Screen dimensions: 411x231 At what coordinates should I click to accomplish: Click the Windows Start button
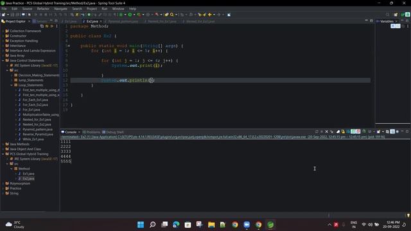point(141,225)
